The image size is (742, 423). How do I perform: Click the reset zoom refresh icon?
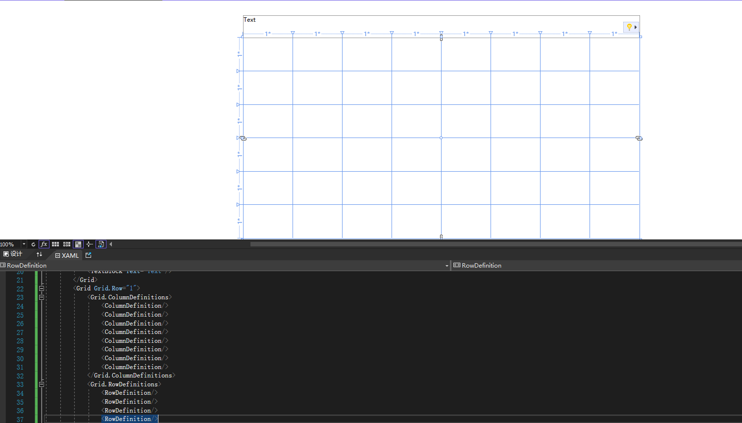point(33,244)
